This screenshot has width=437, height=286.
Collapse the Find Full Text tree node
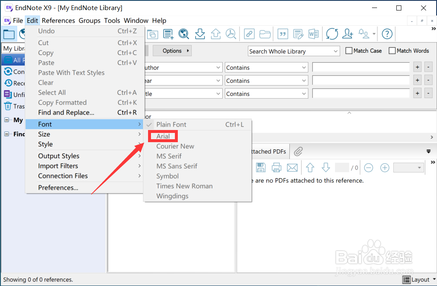pyautogui.click(x=6, y=134)
